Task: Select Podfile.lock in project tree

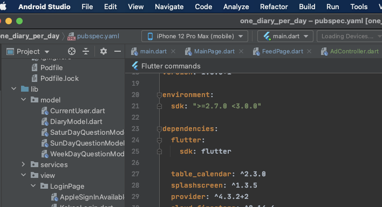Action: coord(59,78)
